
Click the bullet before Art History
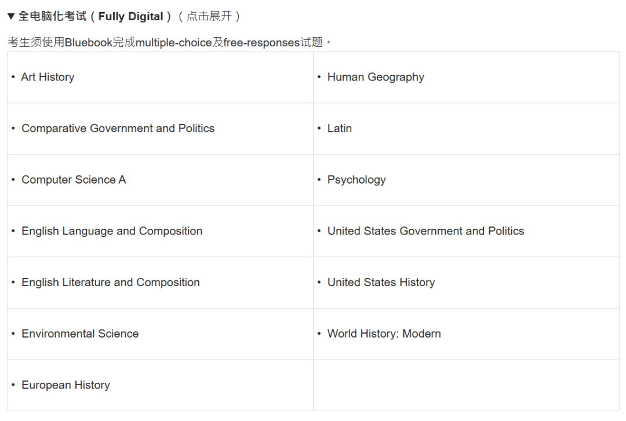tap(13, 77)
